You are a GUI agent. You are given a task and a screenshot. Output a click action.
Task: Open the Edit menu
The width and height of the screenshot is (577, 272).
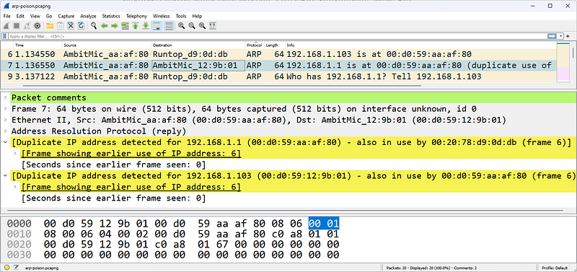(x=20, y=16)
